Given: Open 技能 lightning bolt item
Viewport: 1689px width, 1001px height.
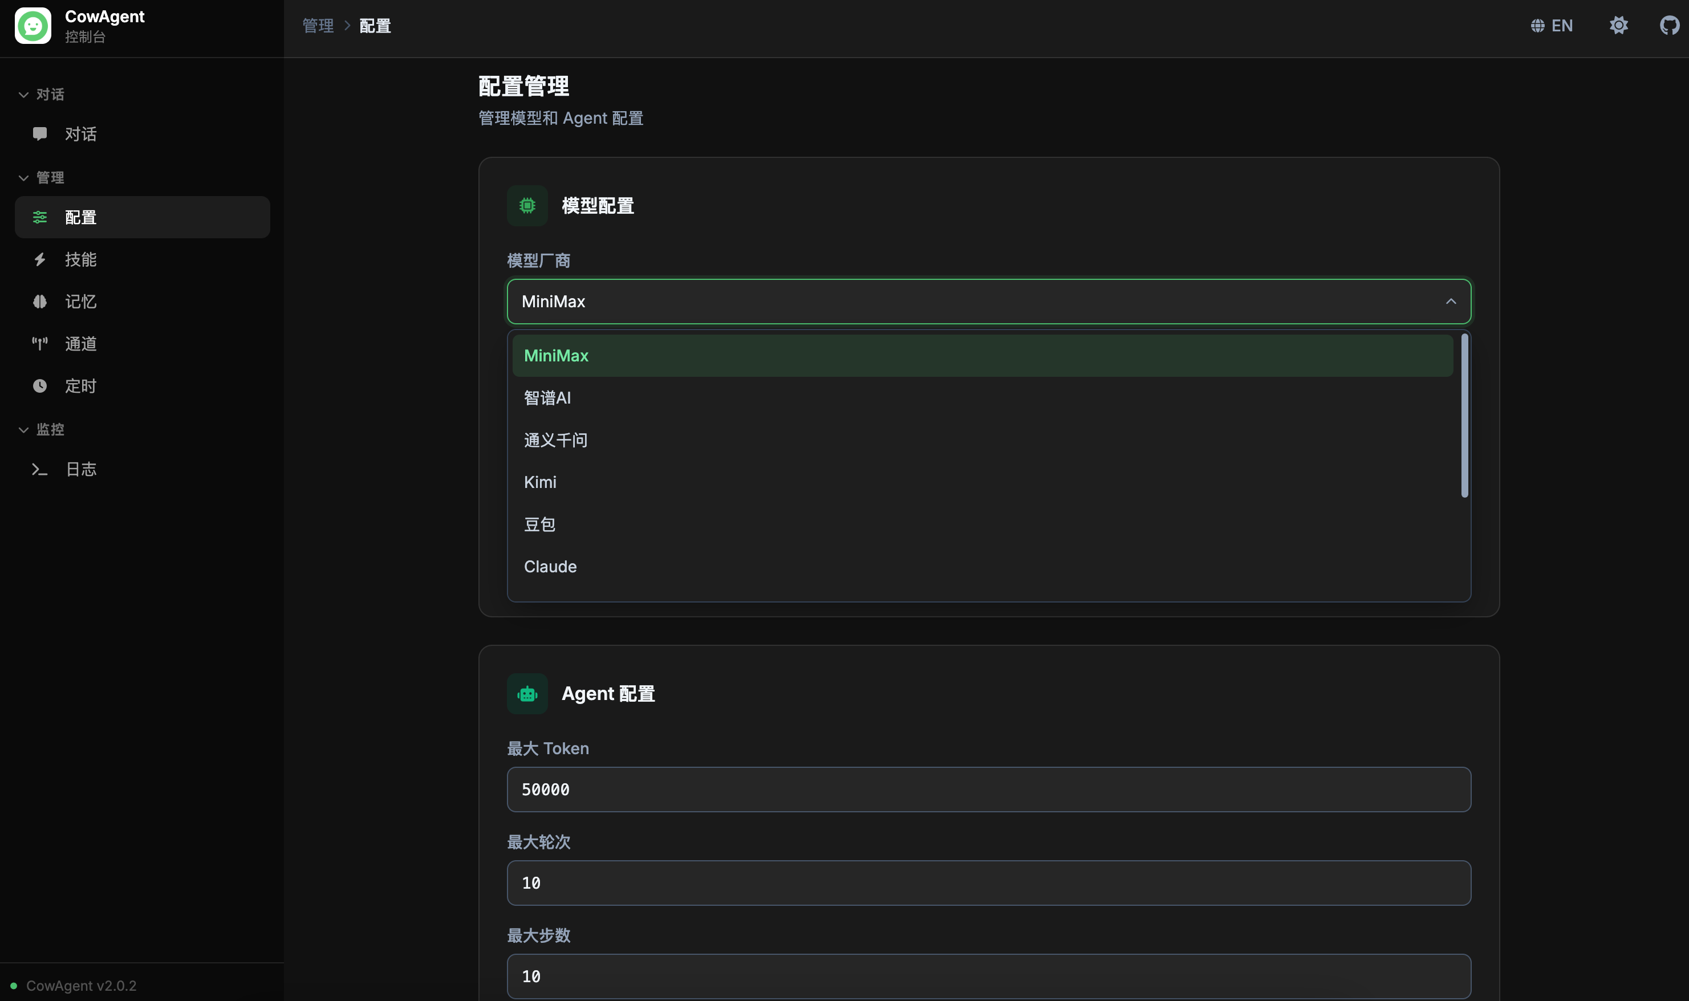Looking at the screenshot, I should pos(80,260).
